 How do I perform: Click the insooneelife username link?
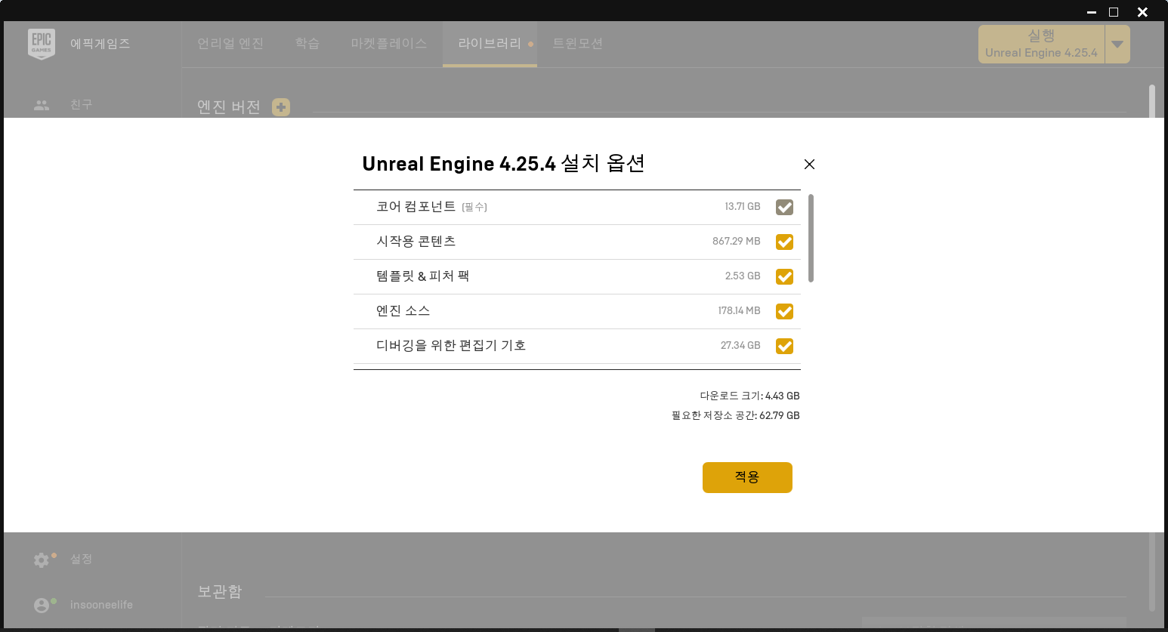101,605
